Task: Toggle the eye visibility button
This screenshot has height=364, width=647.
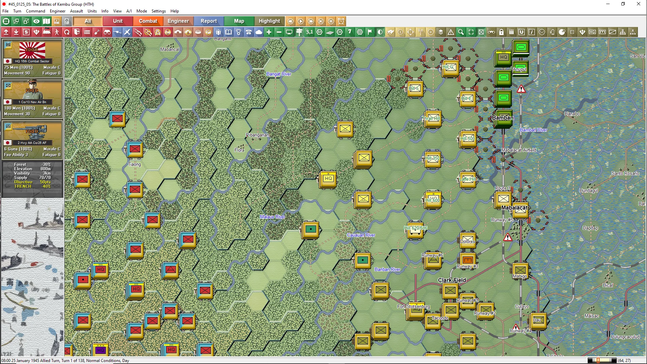Action: pyautogui.click(x=36, y=21)
